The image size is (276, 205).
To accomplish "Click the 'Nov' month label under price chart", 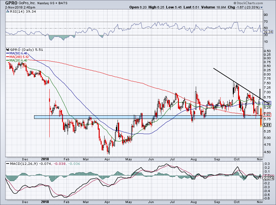I will 260,159.
